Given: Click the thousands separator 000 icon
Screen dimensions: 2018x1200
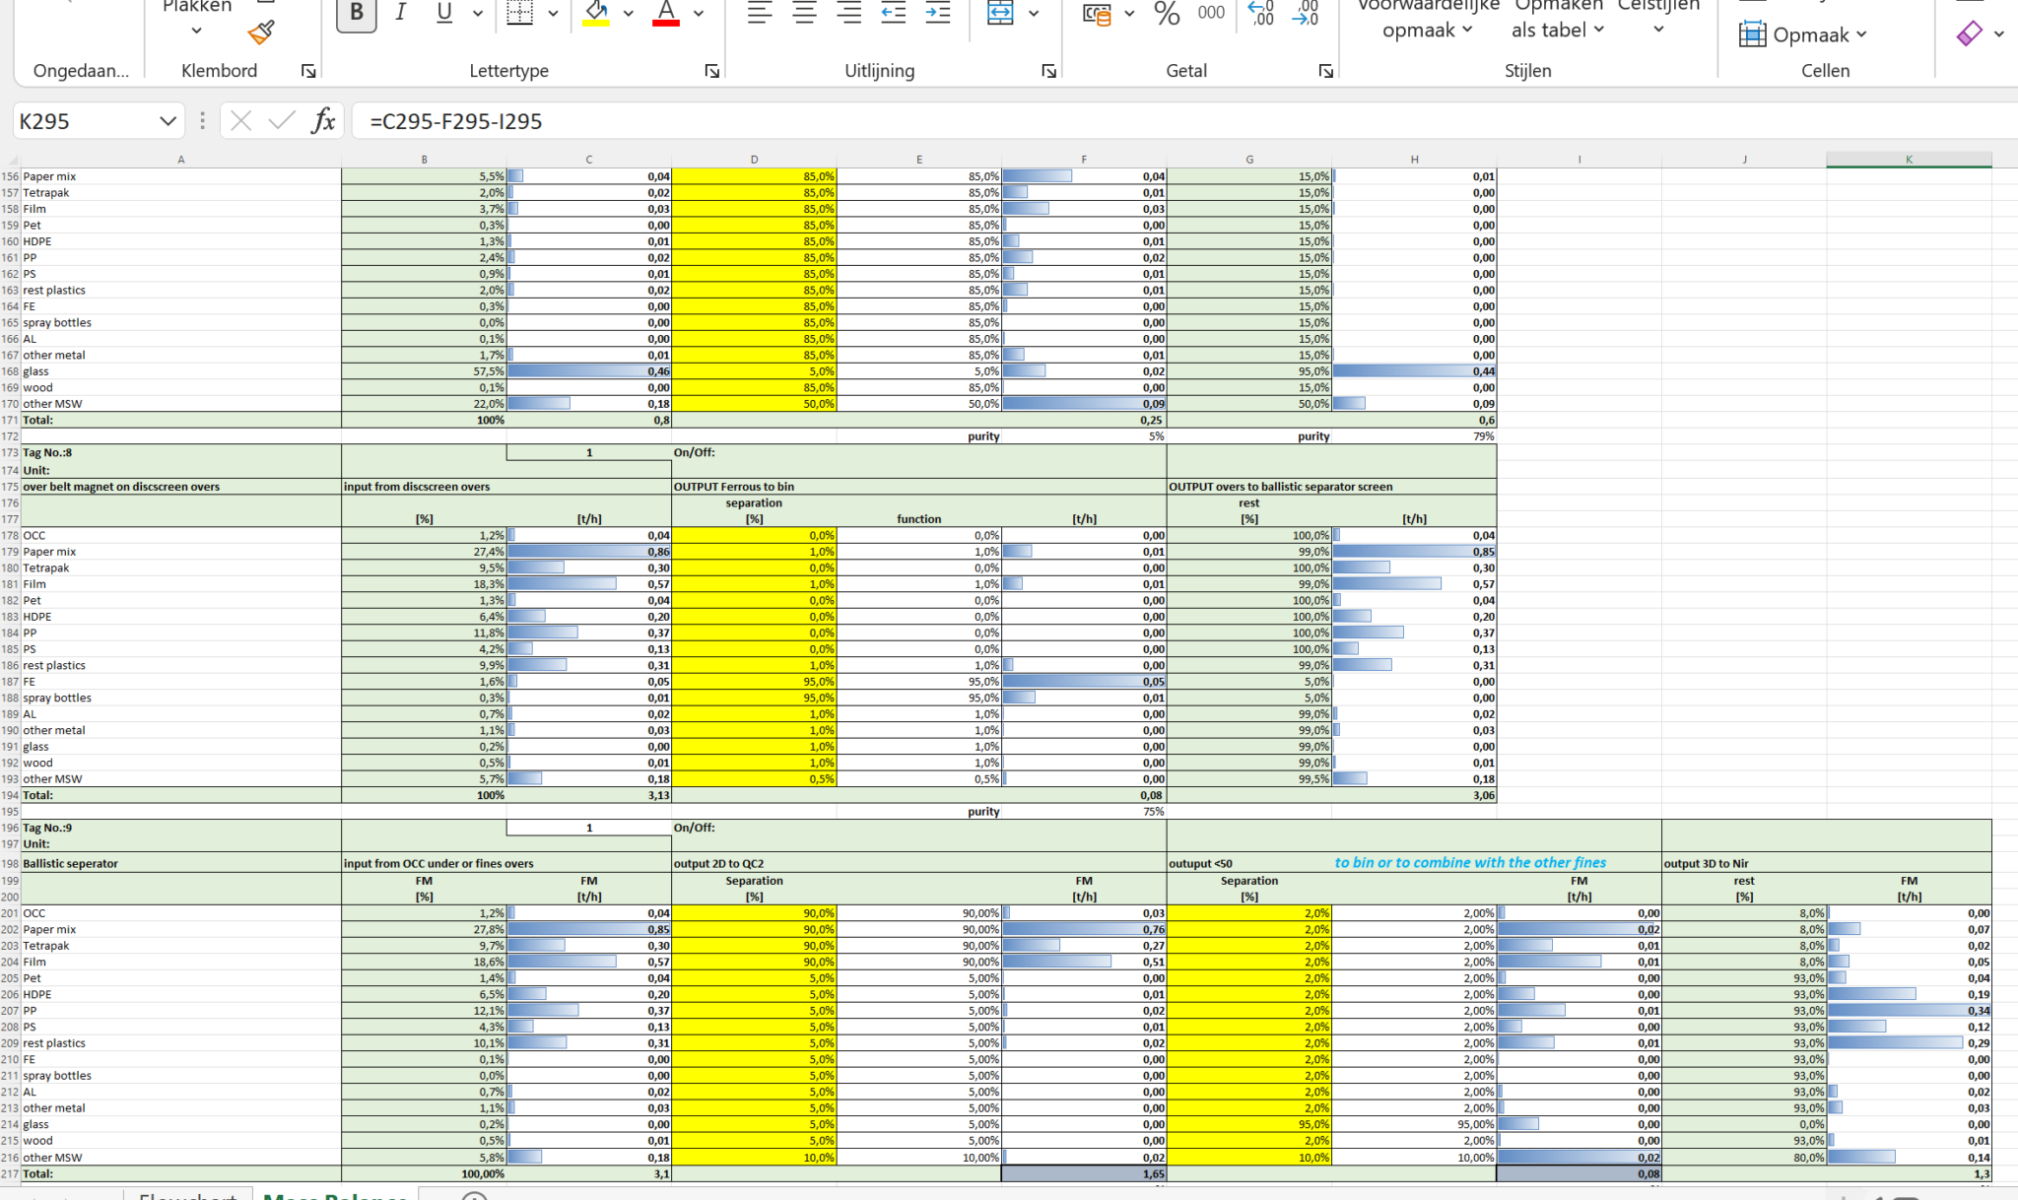Looking at the screenshot, I should pos(1211,13).
